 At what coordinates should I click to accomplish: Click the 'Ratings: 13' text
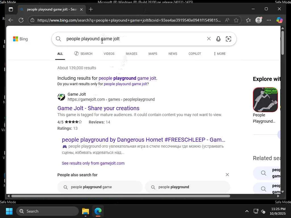(x=67, y=129)
